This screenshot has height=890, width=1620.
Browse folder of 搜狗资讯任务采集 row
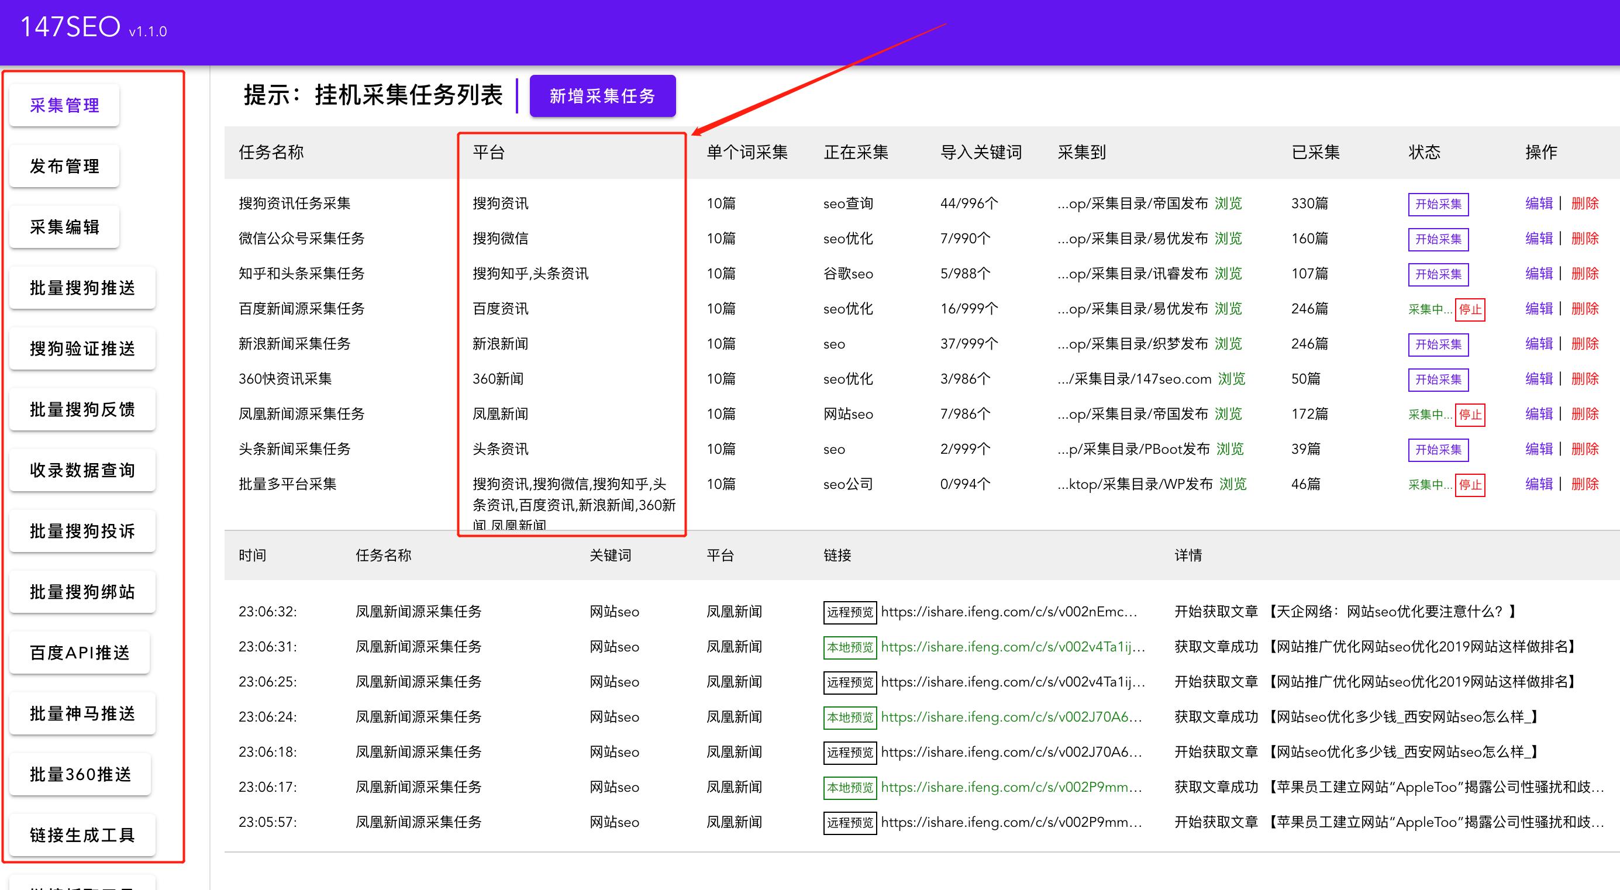coord(1228,203)
